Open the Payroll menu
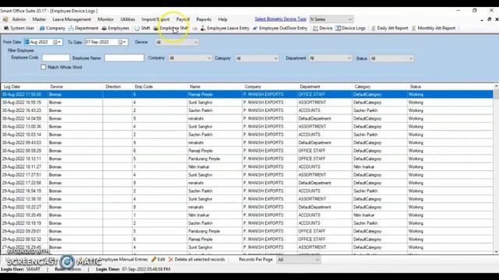The width and height of the screenshot is (499, 280). [x=182, y=19]
